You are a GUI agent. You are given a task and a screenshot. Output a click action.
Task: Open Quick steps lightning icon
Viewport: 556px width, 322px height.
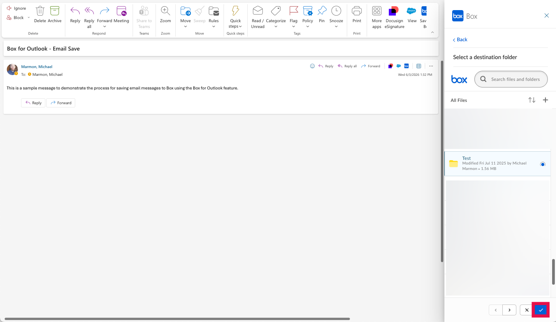click(235, 11)
